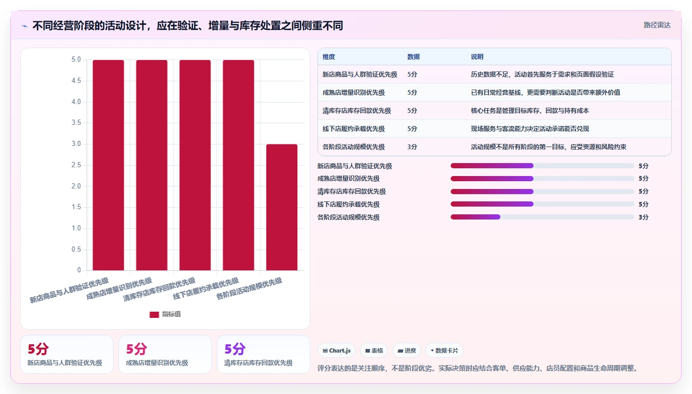Click the chart bar for 各阶段活动规模优先级
The image size is (692, 394).
(282, 207)
